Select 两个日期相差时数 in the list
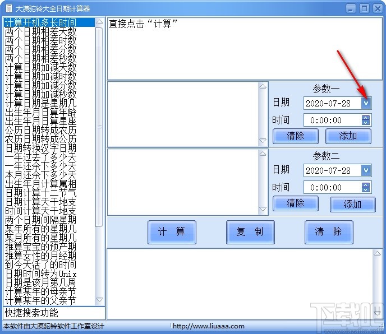The image size is (386, 334). pos(49,40)
